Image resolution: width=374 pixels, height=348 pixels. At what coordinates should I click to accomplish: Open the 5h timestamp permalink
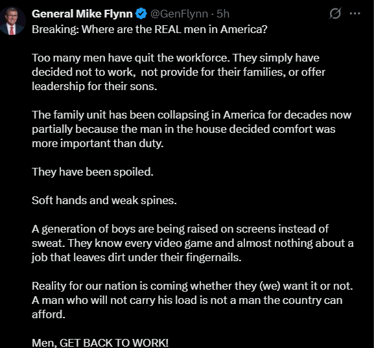coord(223,14)
